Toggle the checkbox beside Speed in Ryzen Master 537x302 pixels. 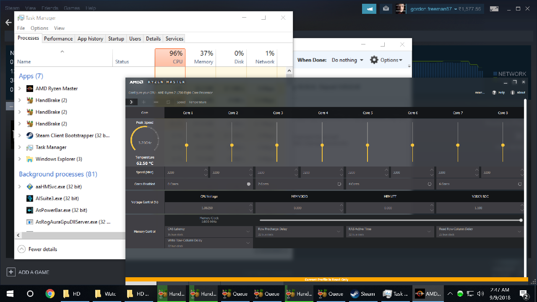coord(168,102)
